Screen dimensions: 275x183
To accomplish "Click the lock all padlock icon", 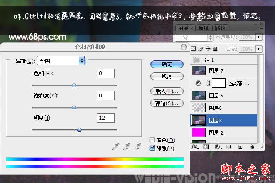I will tap(215, 49).
